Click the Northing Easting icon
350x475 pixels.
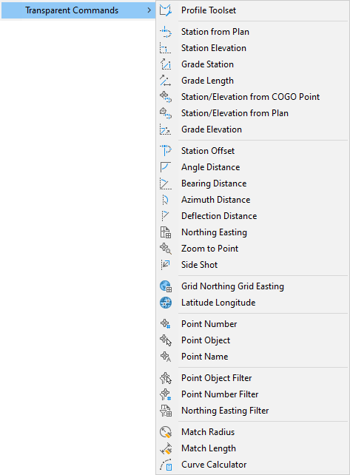[x=166, y=232]
